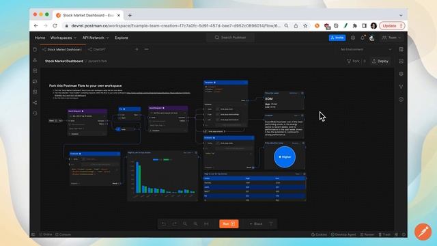Open Environments icon in the left sidebar

tap(35, 71)
